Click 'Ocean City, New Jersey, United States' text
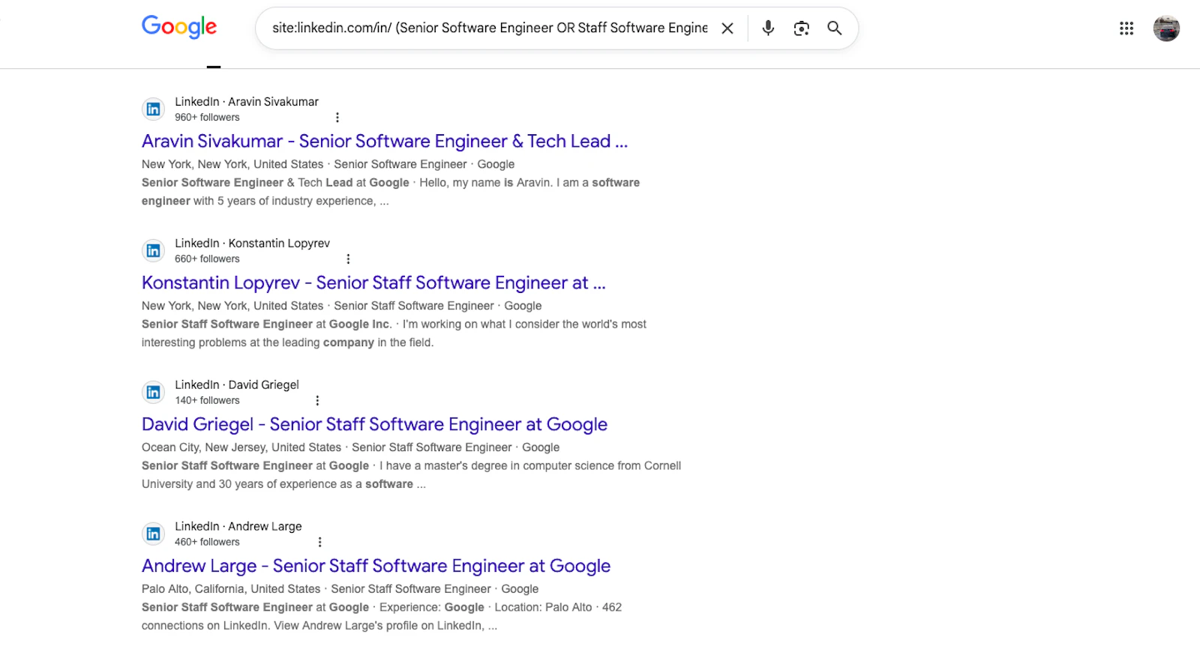 (241, 447)
